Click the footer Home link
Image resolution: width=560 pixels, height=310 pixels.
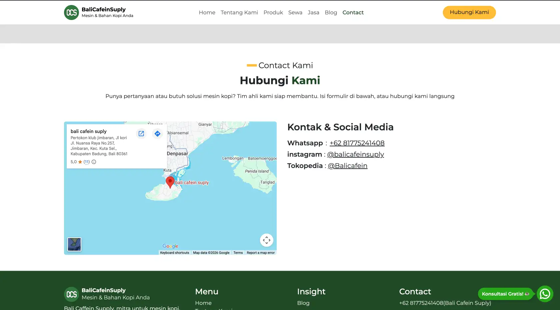pyautogui.click(x=203, y=303)
